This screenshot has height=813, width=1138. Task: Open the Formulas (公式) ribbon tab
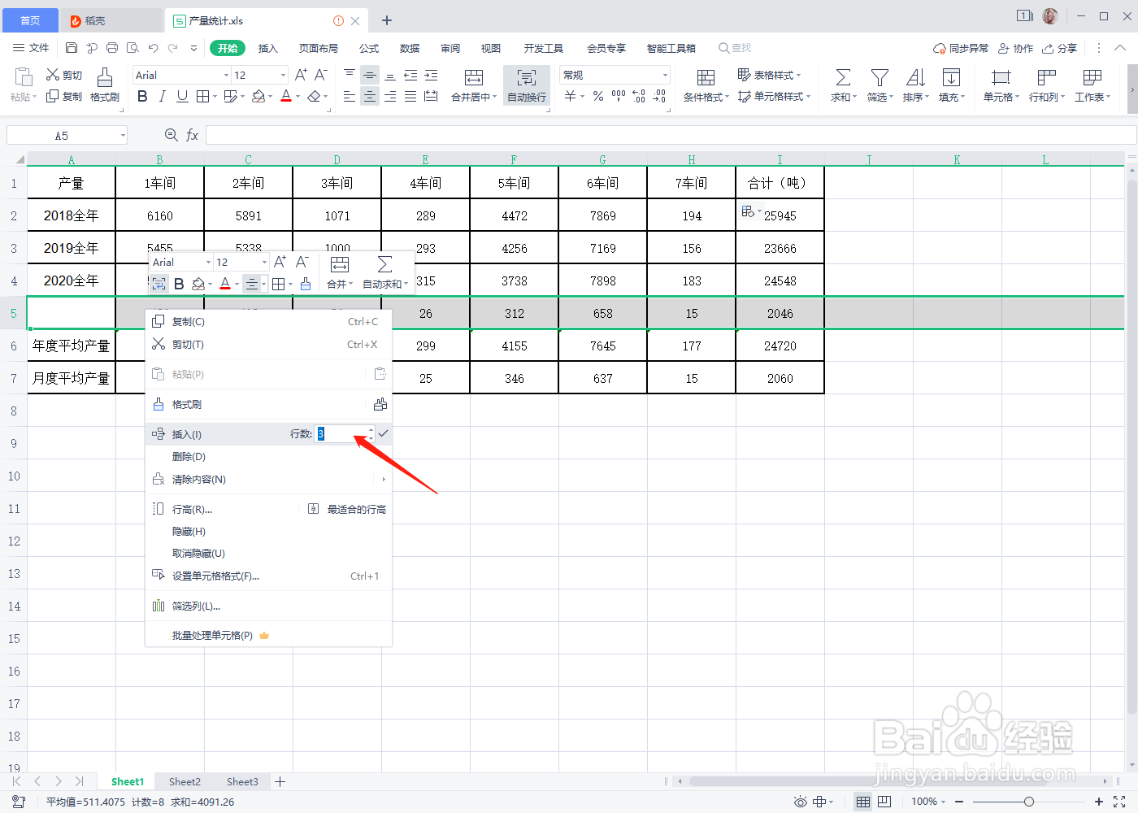[369, 48]
